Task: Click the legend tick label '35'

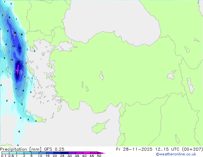Action: 77,156
